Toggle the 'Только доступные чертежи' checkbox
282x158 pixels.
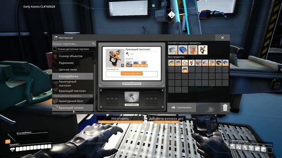click(55, 49)
